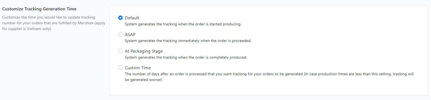Click the "be generated sooner)" text line
This screenshot has height=100, width=431.
click(144, 80)
